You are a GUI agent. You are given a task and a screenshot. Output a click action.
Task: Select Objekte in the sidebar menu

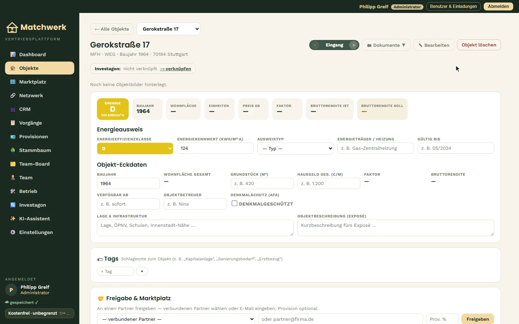pos(40,68)
